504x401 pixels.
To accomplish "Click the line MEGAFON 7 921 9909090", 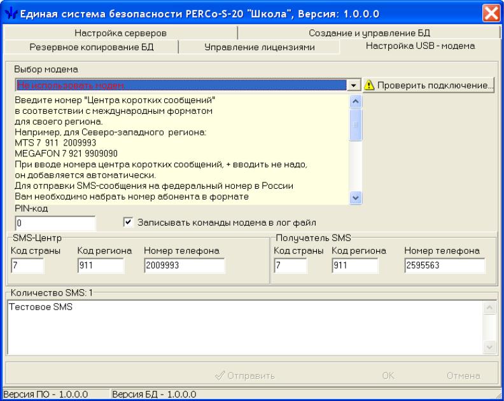I will pos(66,153).
